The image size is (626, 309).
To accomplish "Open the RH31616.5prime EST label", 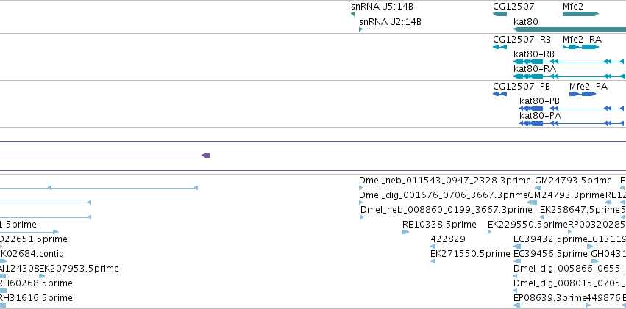I will pyautogui.click(x=36, y=297).
